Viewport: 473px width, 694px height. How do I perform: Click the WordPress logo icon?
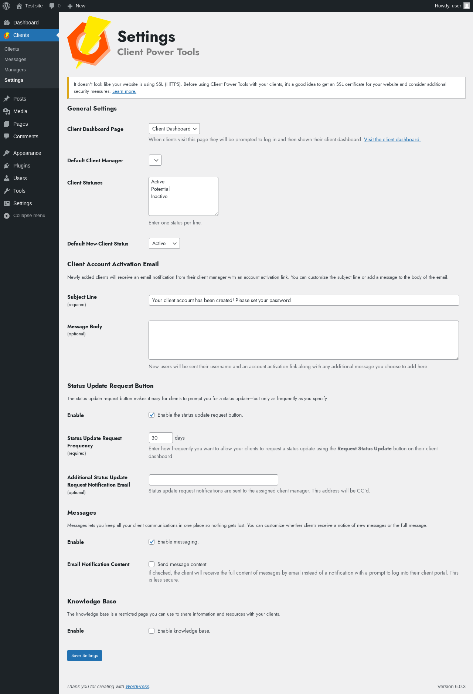pyautogui.click(x=6, y=6)
